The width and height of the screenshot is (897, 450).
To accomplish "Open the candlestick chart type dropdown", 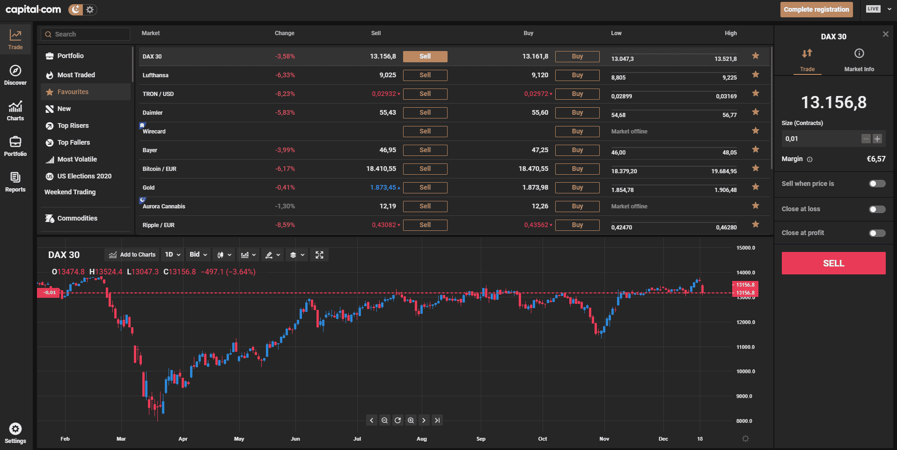I will [x=224, y=255].
